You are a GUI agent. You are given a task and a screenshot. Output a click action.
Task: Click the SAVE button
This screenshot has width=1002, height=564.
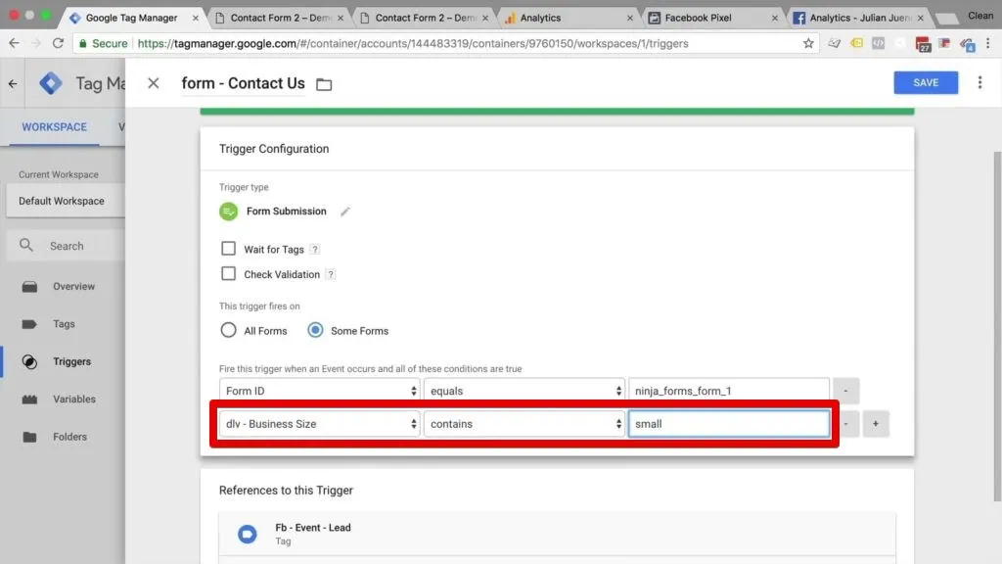point(925,82)
